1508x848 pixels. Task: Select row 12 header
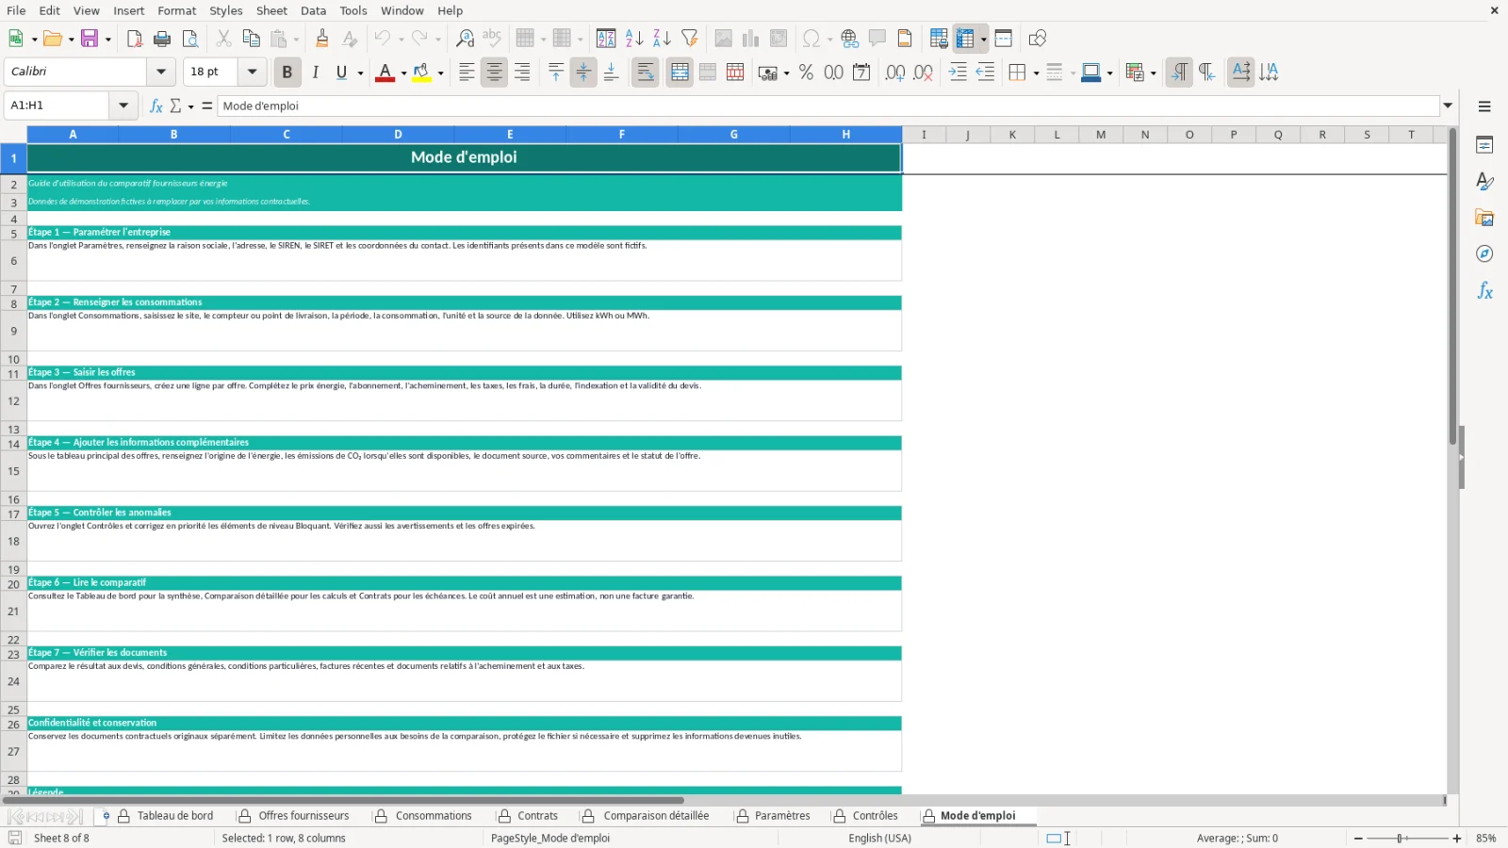click(x=13, y=401)
